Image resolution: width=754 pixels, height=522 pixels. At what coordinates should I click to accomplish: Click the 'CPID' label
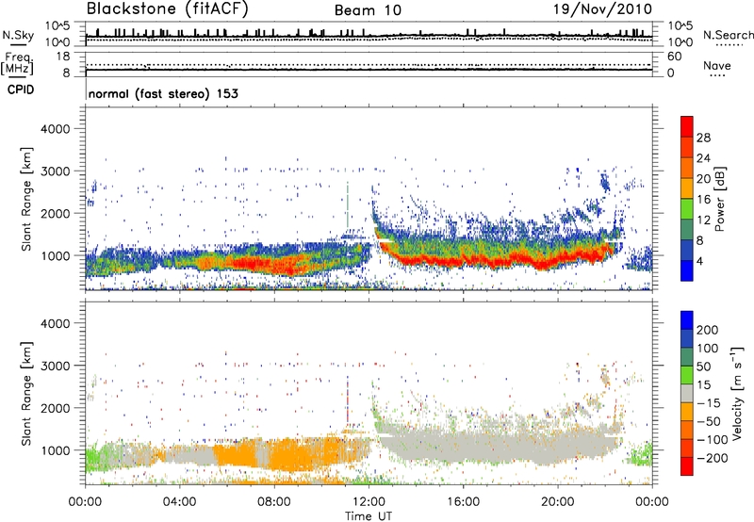coord(21,90)
